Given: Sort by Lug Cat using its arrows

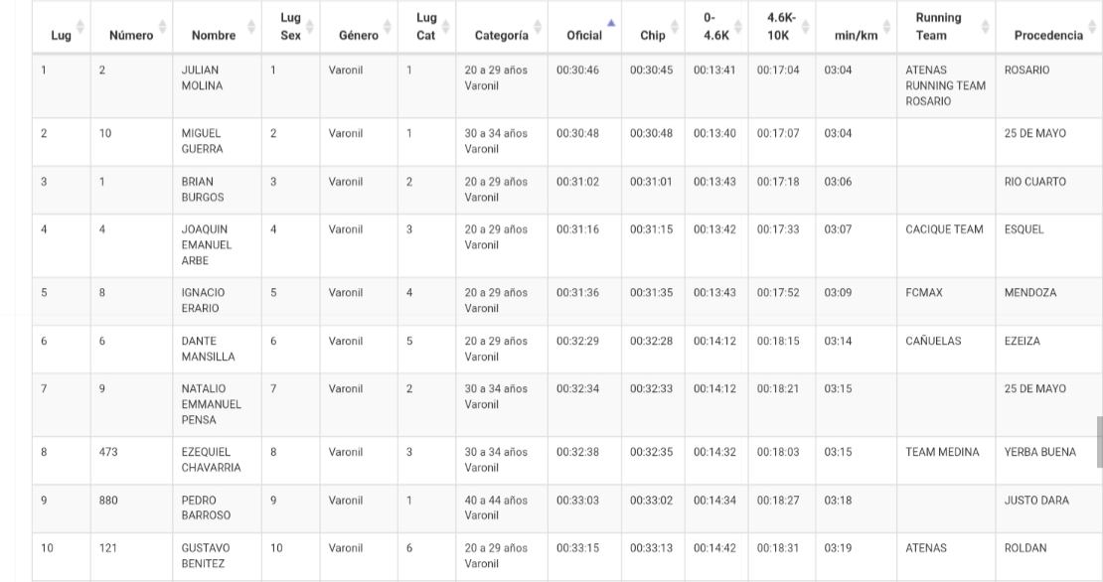Looking at the screenshot, I should tap(445, 27).
